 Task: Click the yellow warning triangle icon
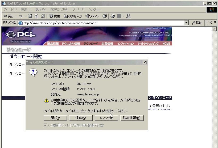[x=46, y=100]
